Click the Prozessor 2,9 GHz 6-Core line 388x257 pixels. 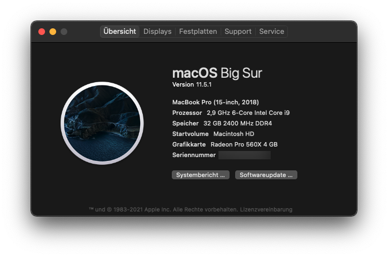(231, 113)
